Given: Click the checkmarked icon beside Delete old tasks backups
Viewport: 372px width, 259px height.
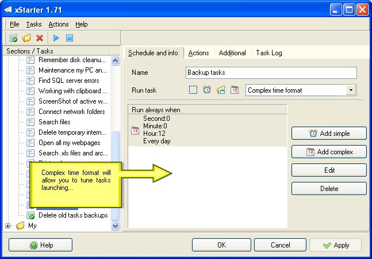Looking at the screenshot, I should tap(30, 215).
